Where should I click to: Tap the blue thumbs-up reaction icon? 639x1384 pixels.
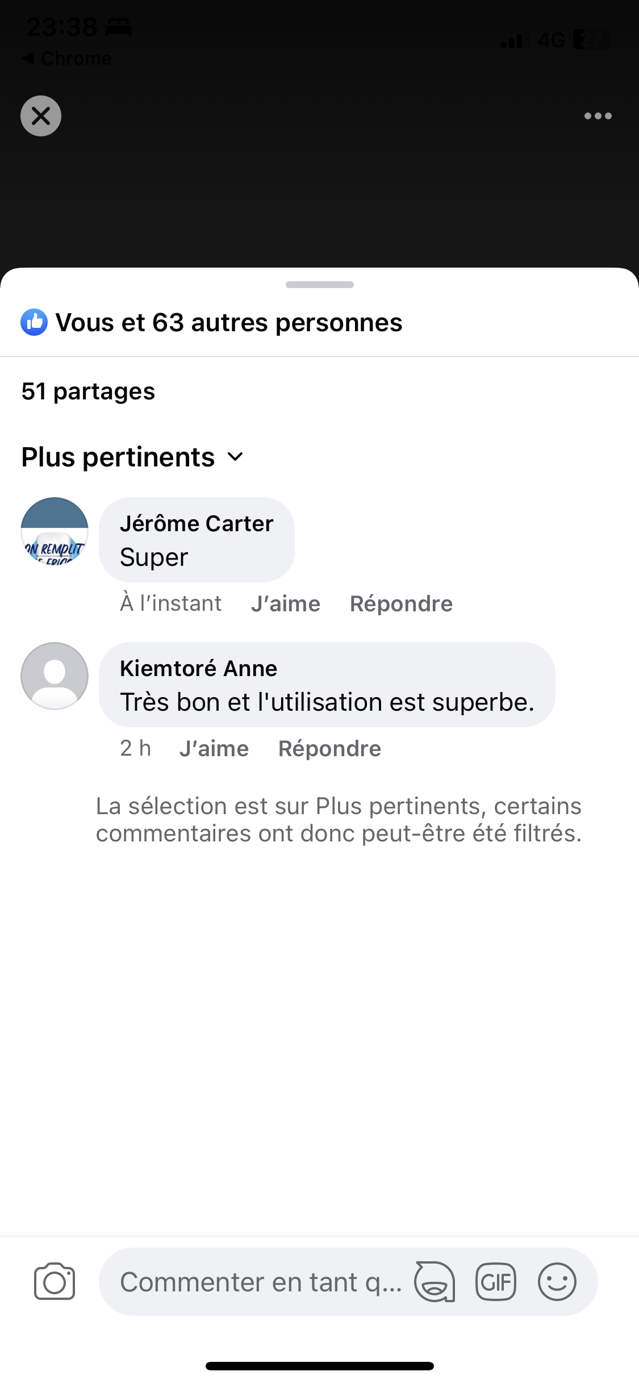pyautogui.click(x=34, y=323)
